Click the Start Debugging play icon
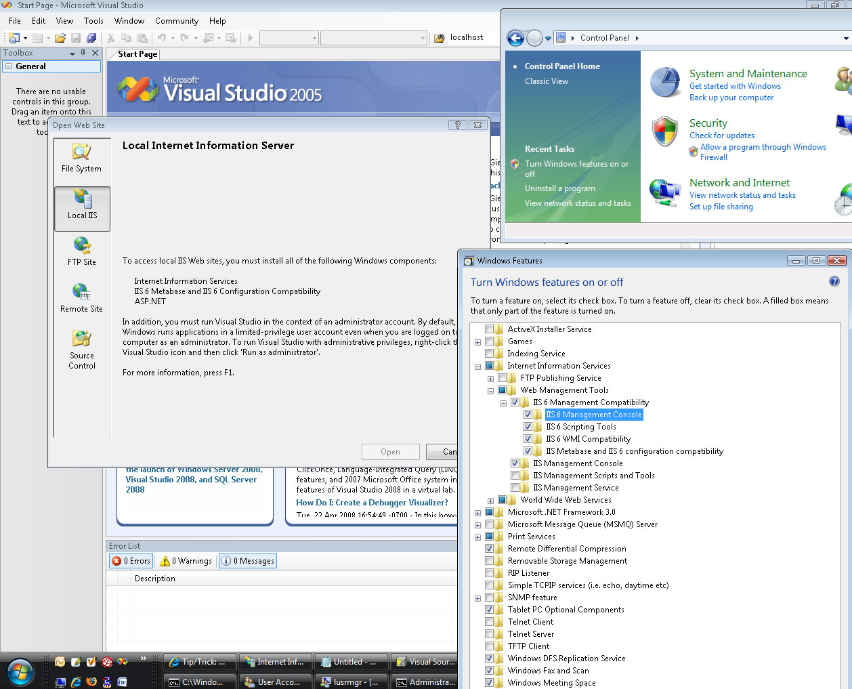This screenshot has width=852, height=689. [x=250, y=38]
